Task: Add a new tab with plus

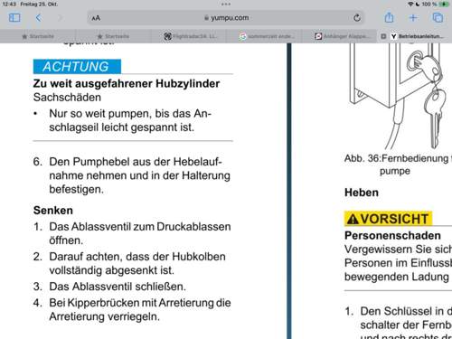Action: coord(413,18)
